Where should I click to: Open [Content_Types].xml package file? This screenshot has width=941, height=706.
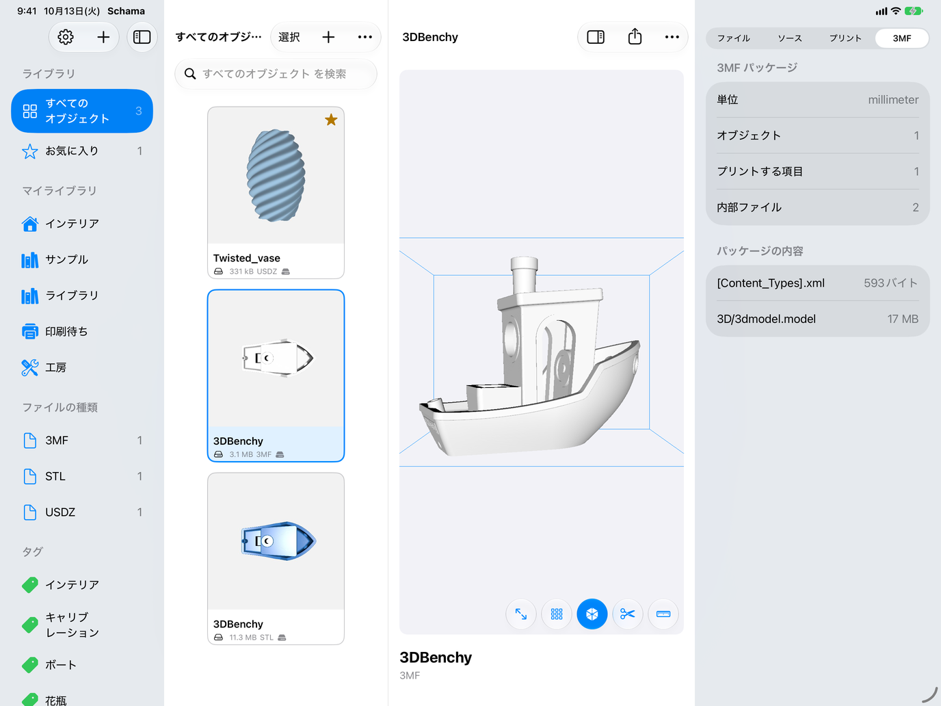point(818,283)
